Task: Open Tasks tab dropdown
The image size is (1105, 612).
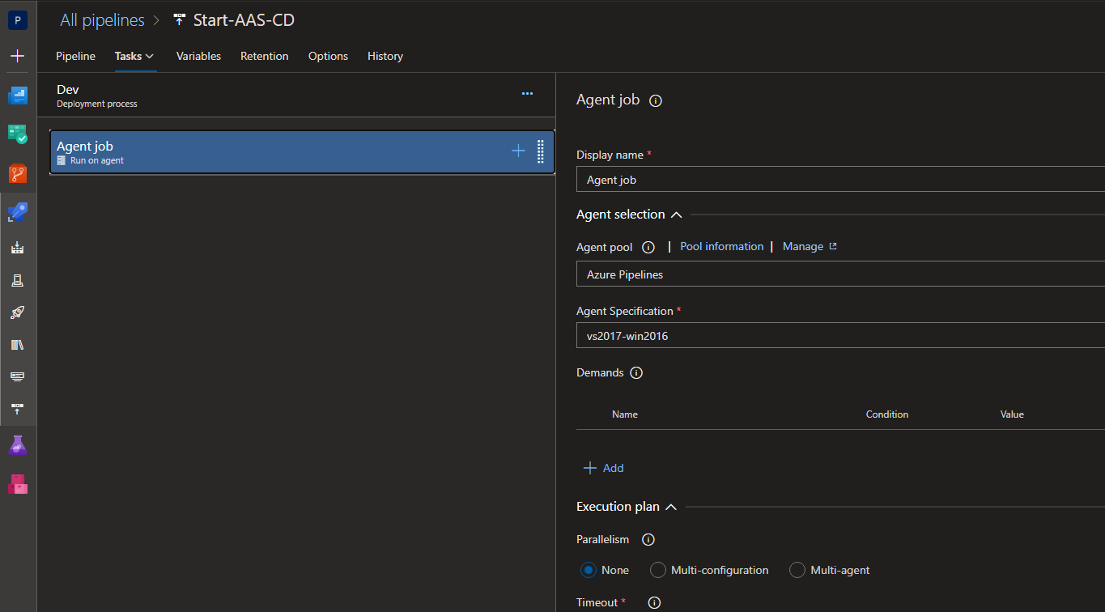Action: point(134,56)
